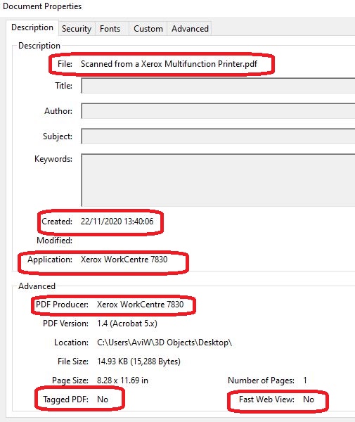Screen dimensions: 355x422
Task: Select PDF Version '1.4 (Acrobat 5.x)'
Action: coord(127,324)
